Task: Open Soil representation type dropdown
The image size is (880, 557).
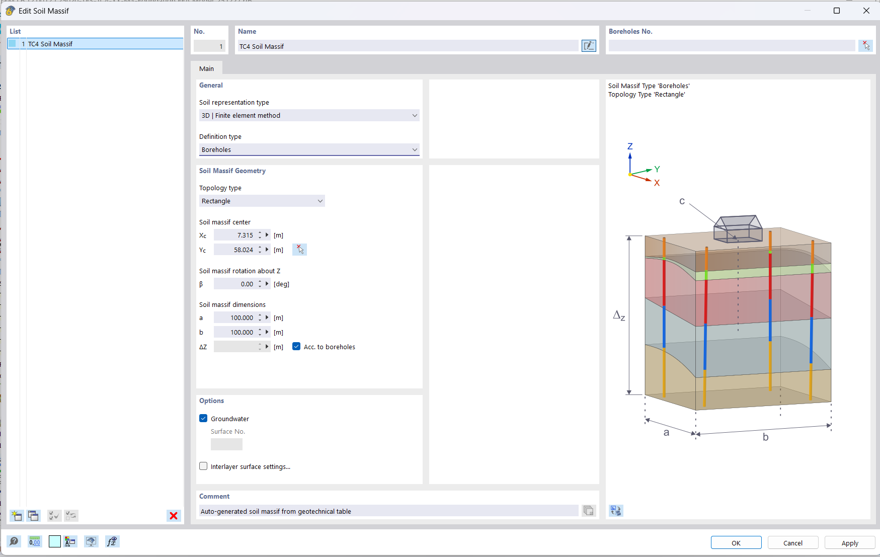Action: pyautogui.click(x=309, y=116)
